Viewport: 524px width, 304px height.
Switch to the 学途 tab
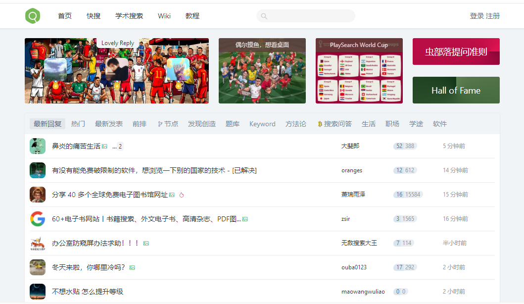pos(416,124)
